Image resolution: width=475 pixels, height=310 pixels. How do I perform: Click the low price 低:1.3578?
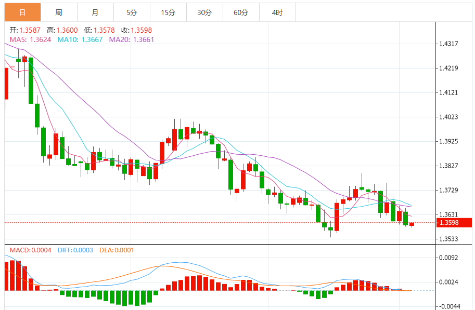coord(99,30)
